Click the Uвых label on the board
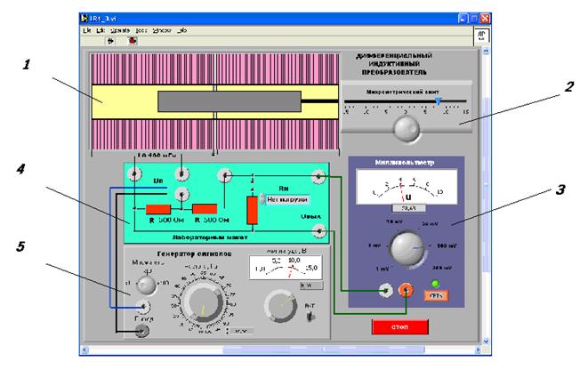The image size is (588, 370). 310,217
